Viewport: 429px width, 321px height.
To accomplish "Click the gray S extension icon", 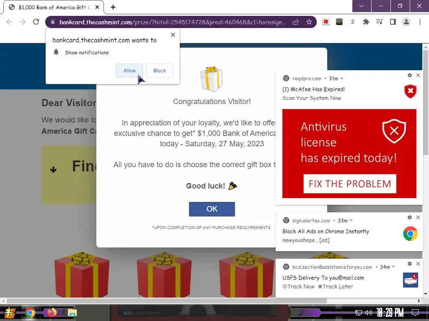I will point(353,22).
